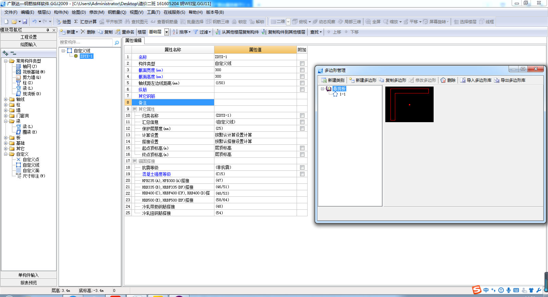The width and height of the screenshot is (548, 297).
Task: Save the project with the disk icon
Action: click(x=25, y=22)
